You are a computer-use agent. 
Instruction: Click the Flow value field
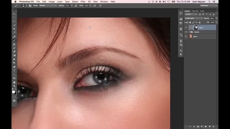coord(86,6)
